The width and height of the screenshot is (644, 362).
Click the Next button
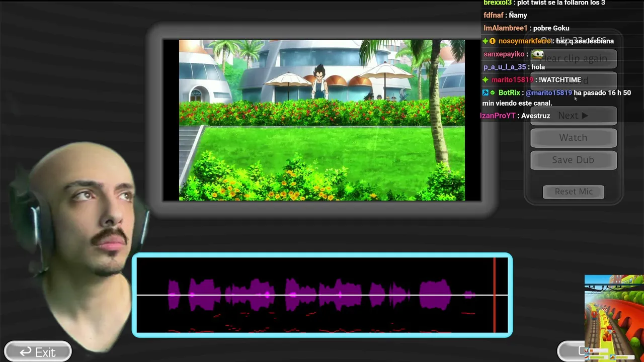pyautogui.click(x=574, y=116)
